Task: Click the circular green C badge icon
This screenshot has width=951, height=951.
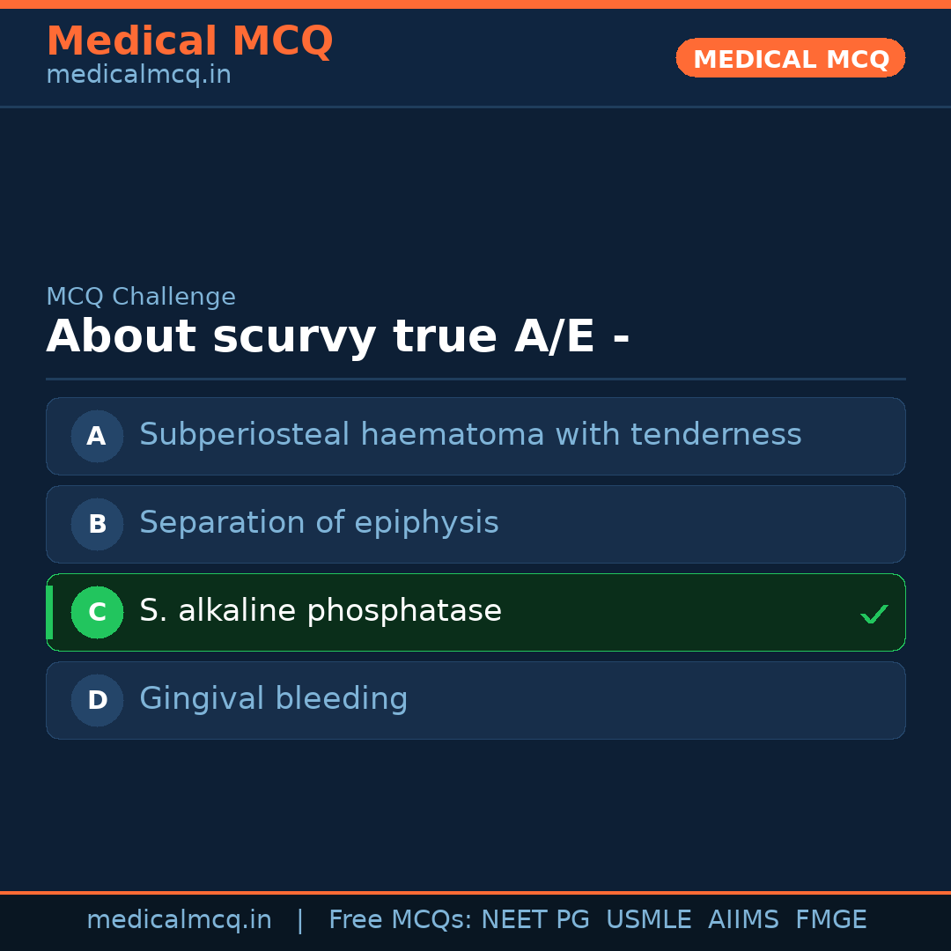Action: pyautogui.click(x=97, y=612)
